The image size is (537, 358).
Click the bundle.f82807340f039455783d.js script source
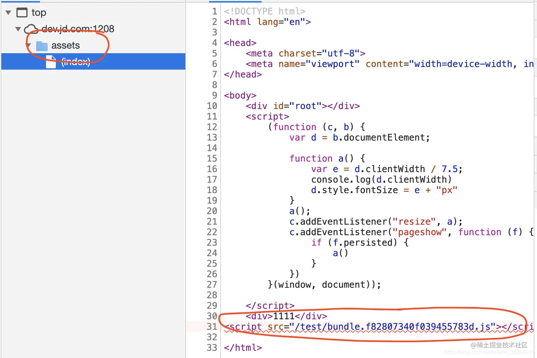pyautogui.click(x=392, y=327)
